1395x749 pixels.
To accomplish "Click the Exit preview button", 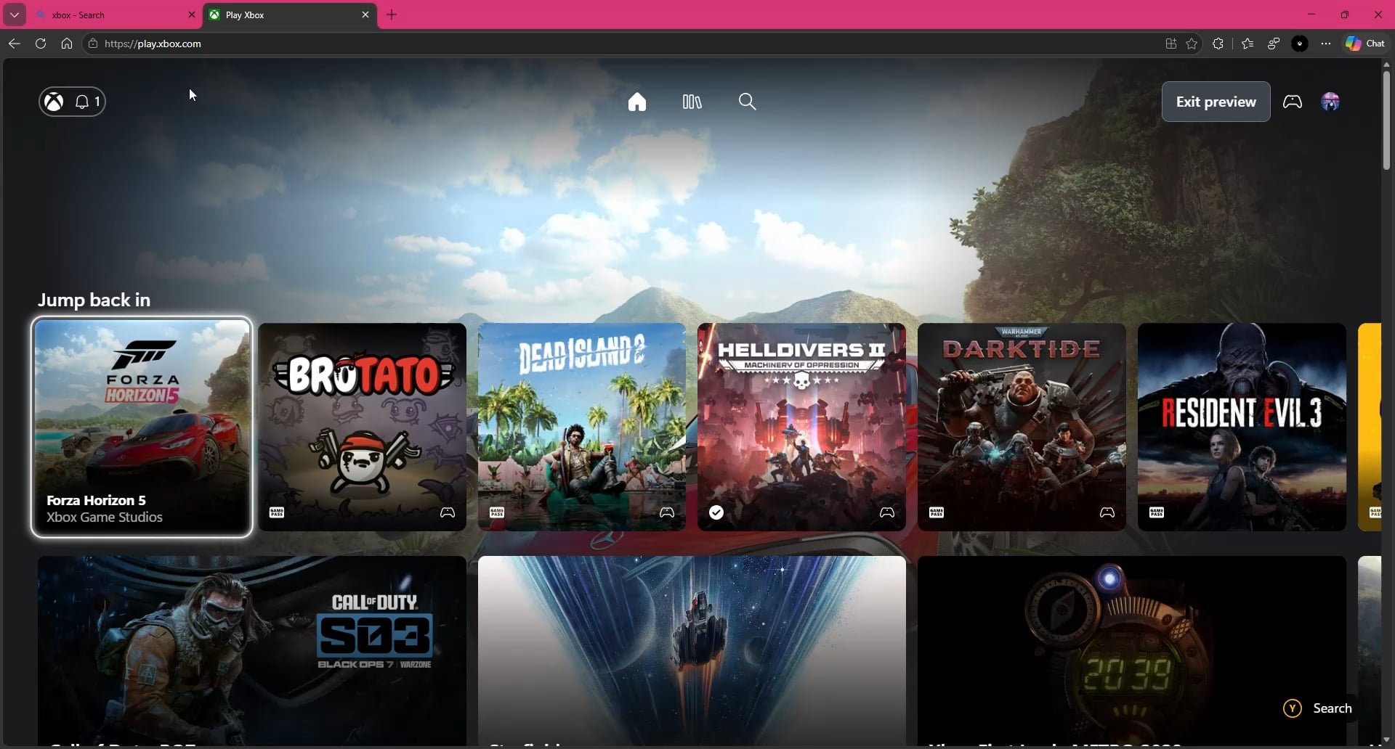I will coord(1216,102).
